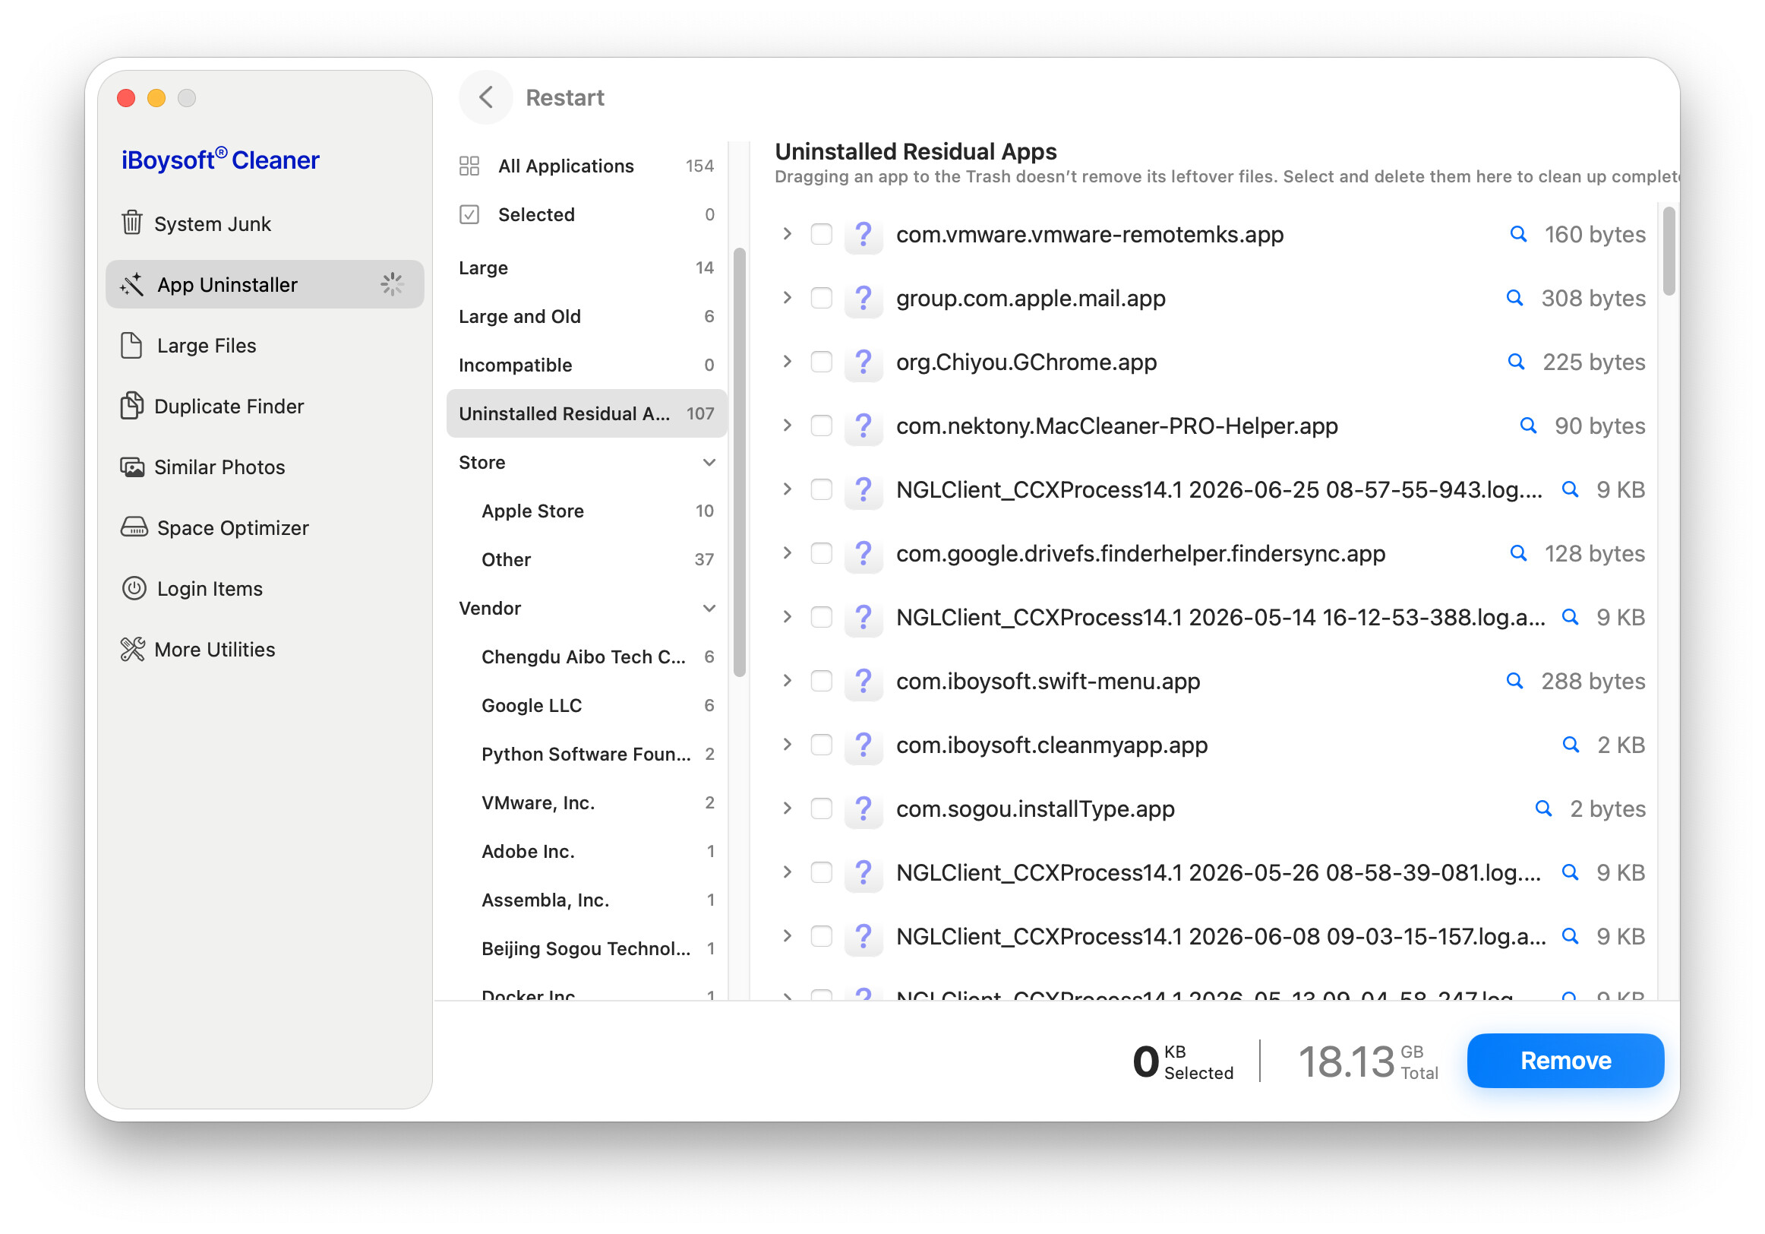Collapse the Vendor section chevron
The height and width of the screenshot is (1234, 1765).
[x=709, y=609]
